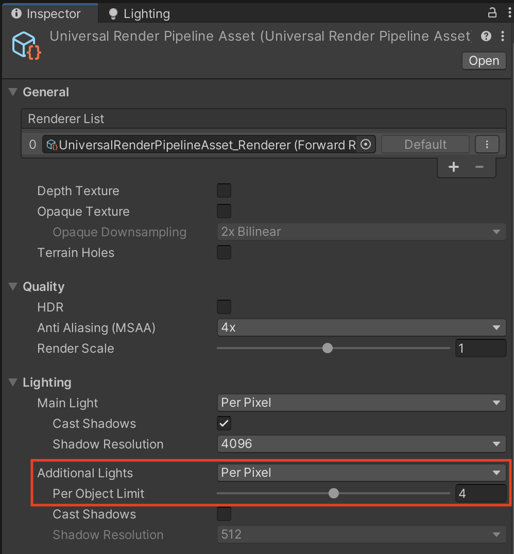Screen dimensions: 514x554
Task: Open the renderer object picker circle
Action: (366, 144)
